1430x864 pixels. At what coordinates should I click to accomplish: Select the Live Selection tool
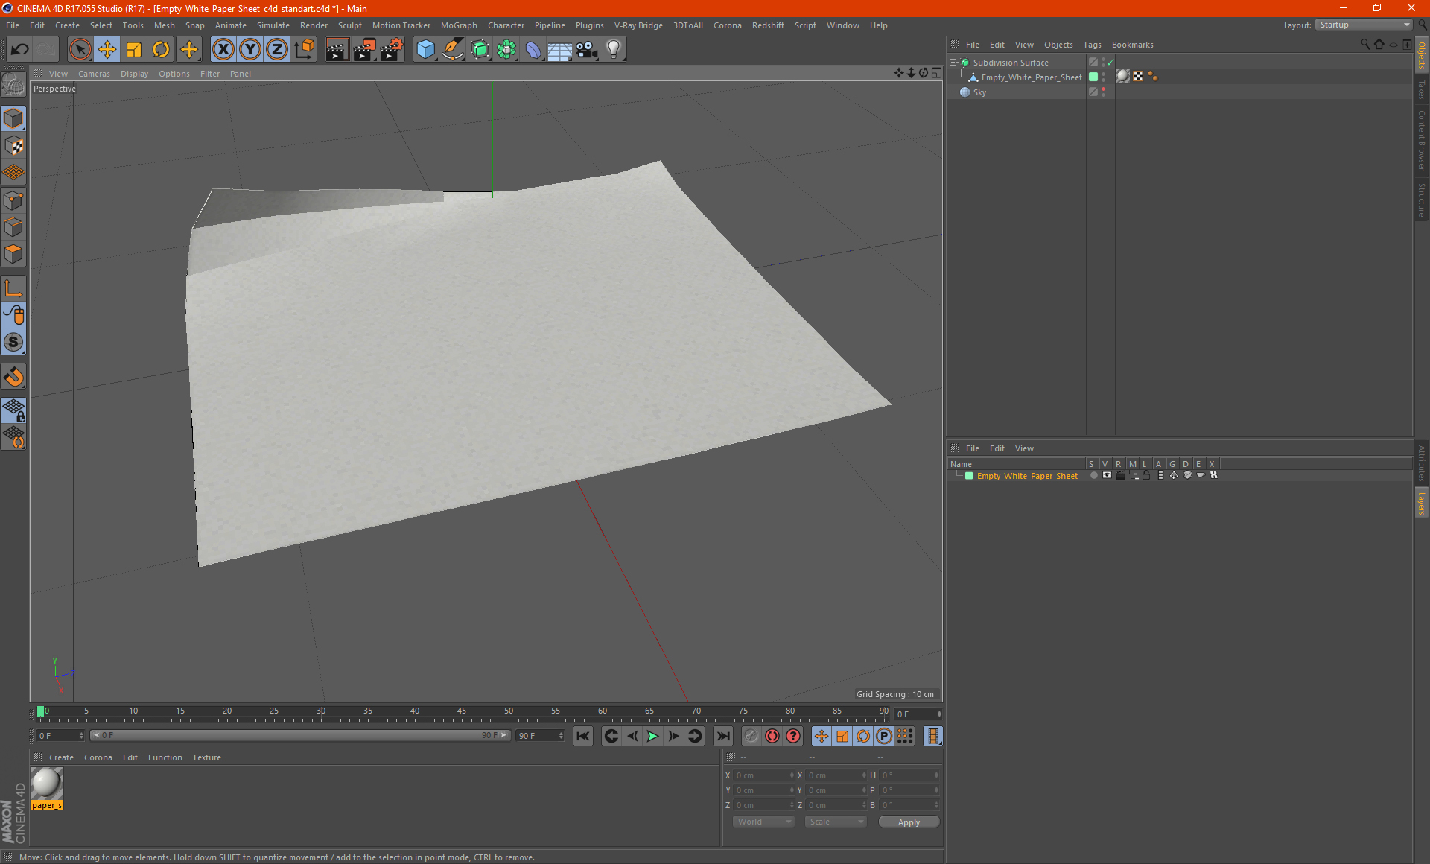[80, 50]
